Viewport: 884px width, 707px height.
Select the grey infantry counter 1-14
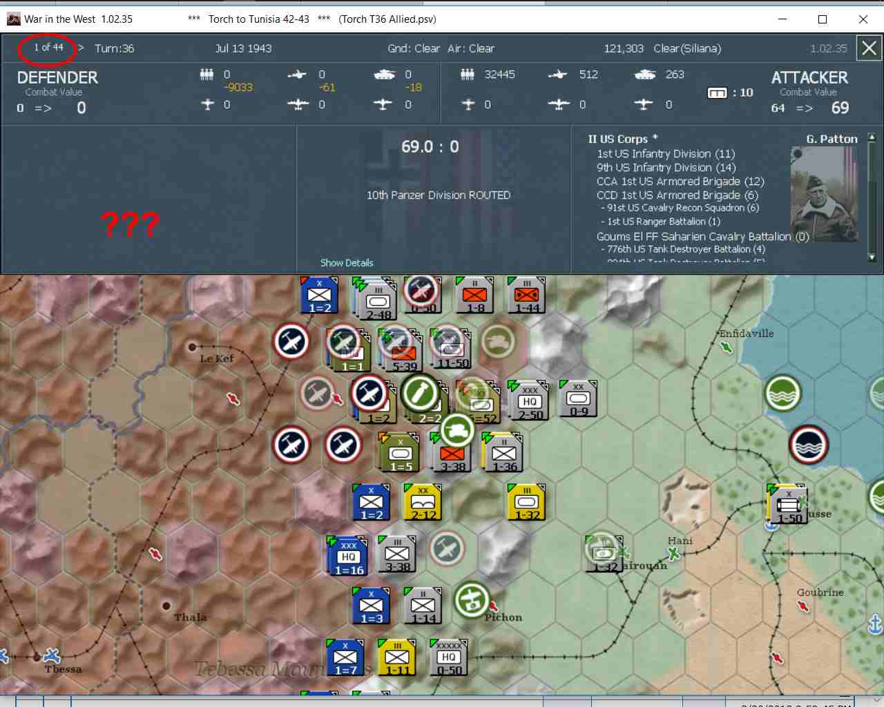pos(423,606)
